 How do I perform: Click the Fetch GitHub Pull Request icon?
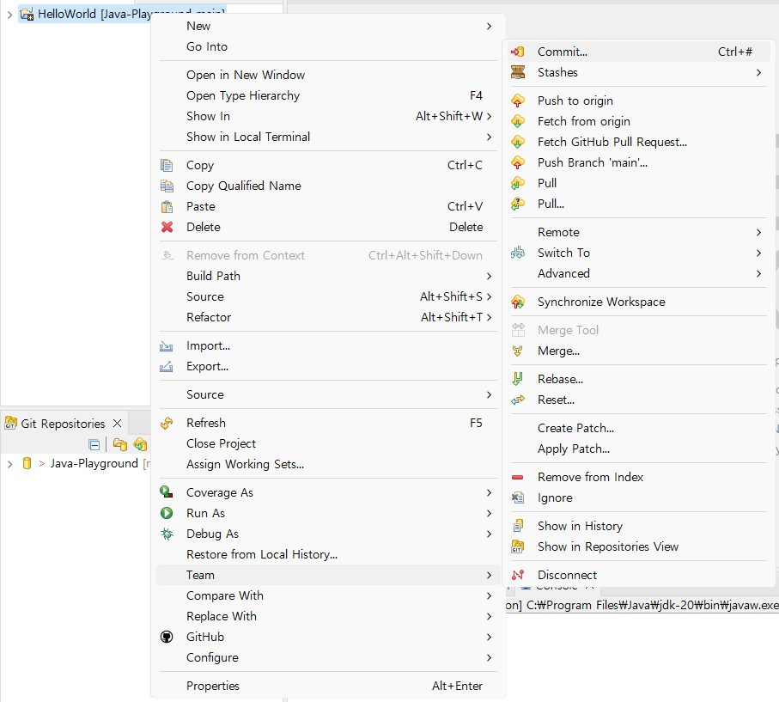(x=518, y=142)
